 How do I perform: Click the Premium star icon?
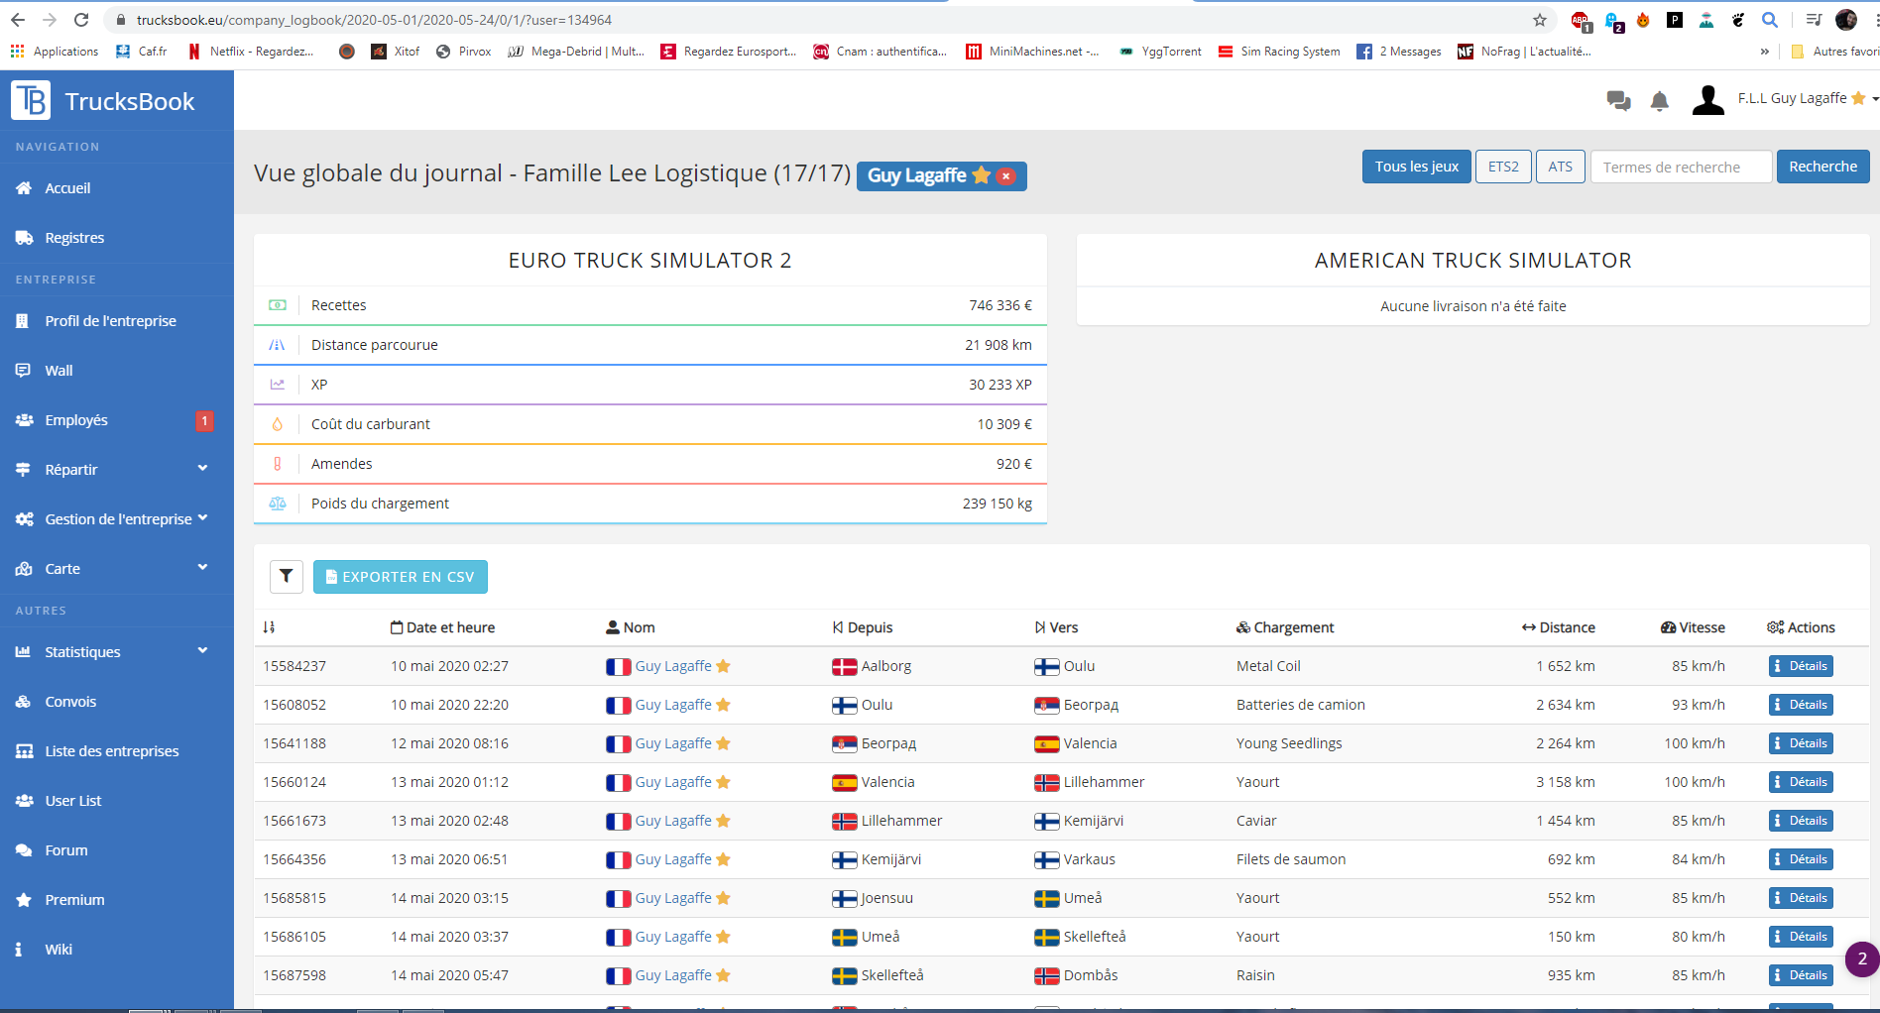pos(24,900)
